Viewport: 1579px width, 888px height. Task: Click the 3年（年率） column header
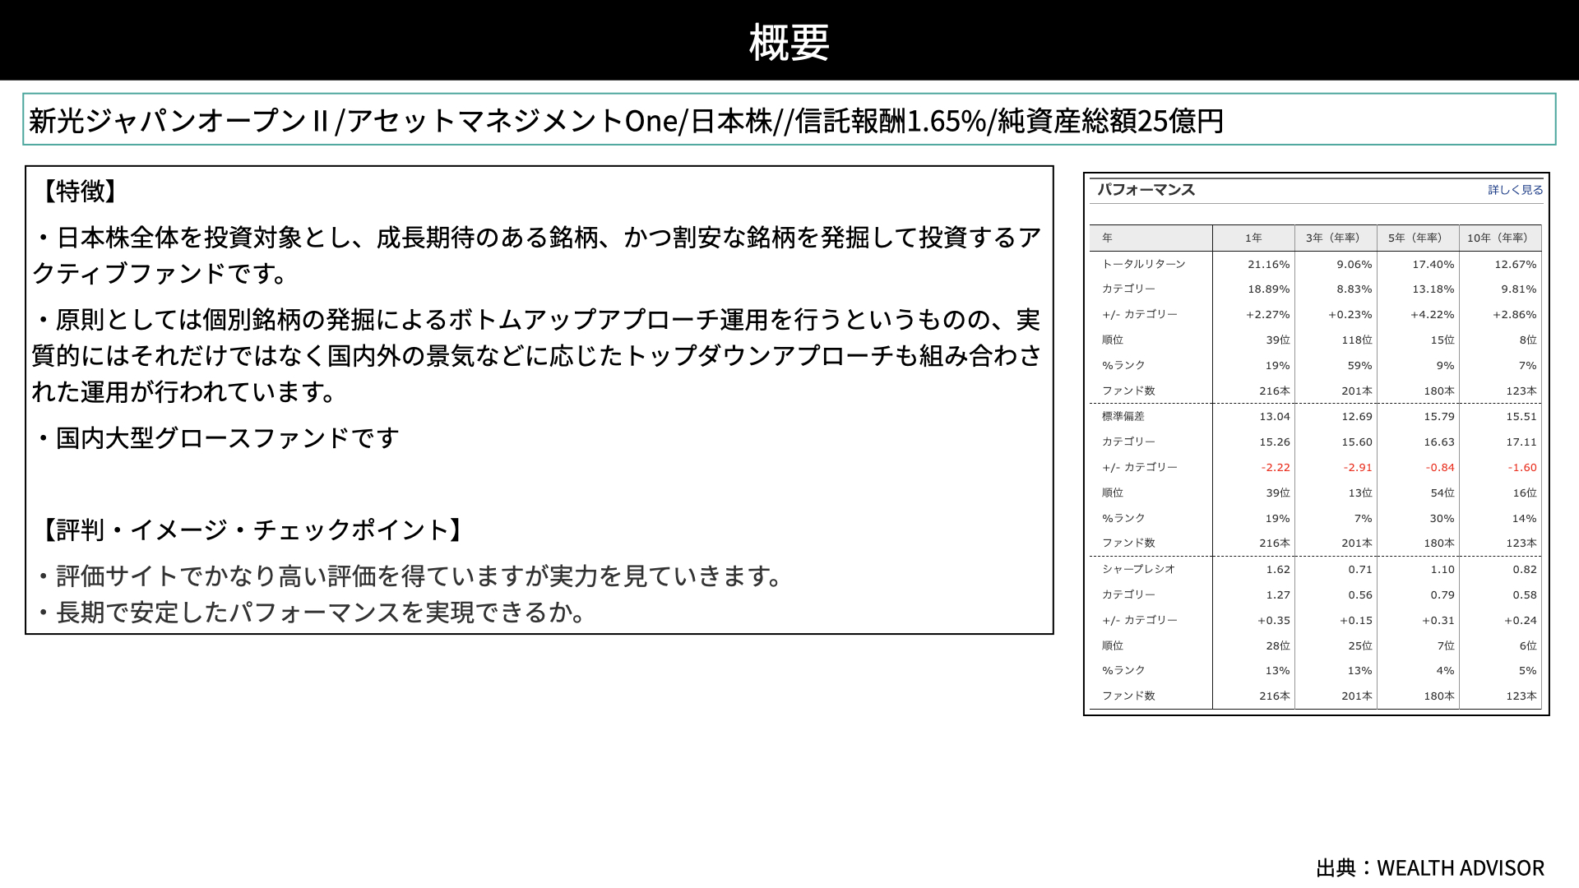click(x=1333, y=238)
